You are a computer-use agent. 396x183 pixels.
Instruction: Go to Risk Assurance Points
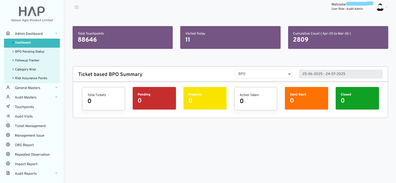31,78
